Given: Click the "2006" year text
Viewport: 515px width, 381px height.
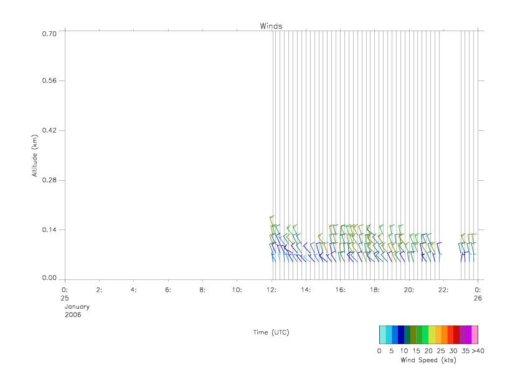Looking at the screenshot, I should 73,314.
